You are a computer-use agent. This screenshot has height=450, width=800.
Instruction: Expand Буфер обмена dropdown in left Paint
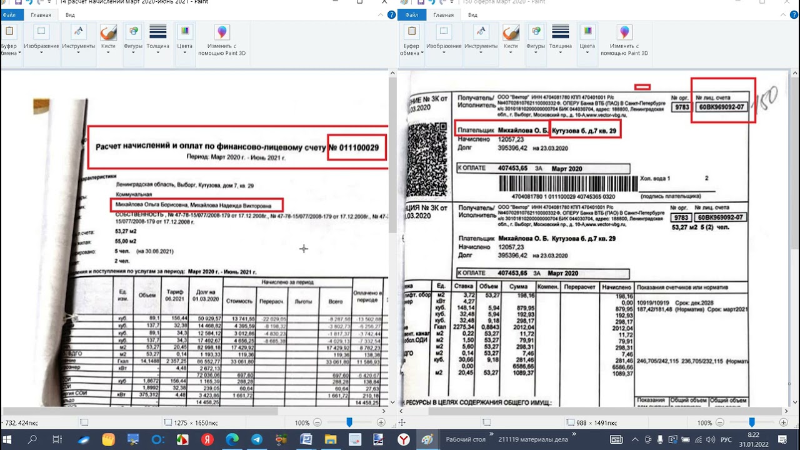point(19,53)
